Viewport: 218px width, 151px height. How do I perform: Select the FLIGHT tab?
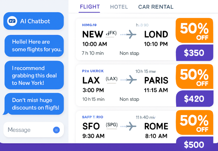coord(90,7)
